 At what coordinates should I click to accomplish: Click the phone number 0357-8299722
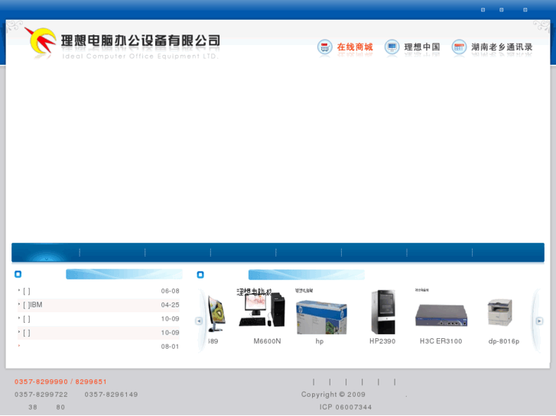tap(41, 395)
